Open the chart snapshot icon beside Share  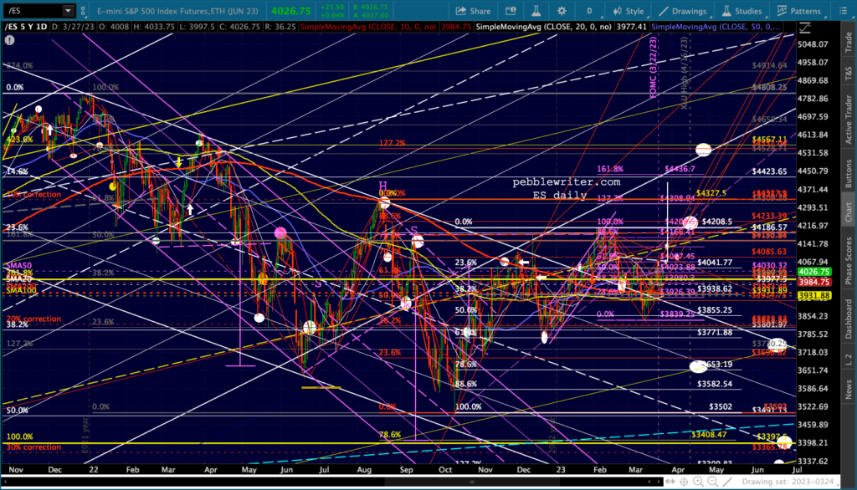(511, 11)
